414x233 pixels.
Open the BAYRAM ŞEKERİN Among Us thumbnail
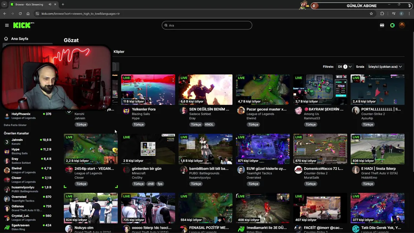320,90
